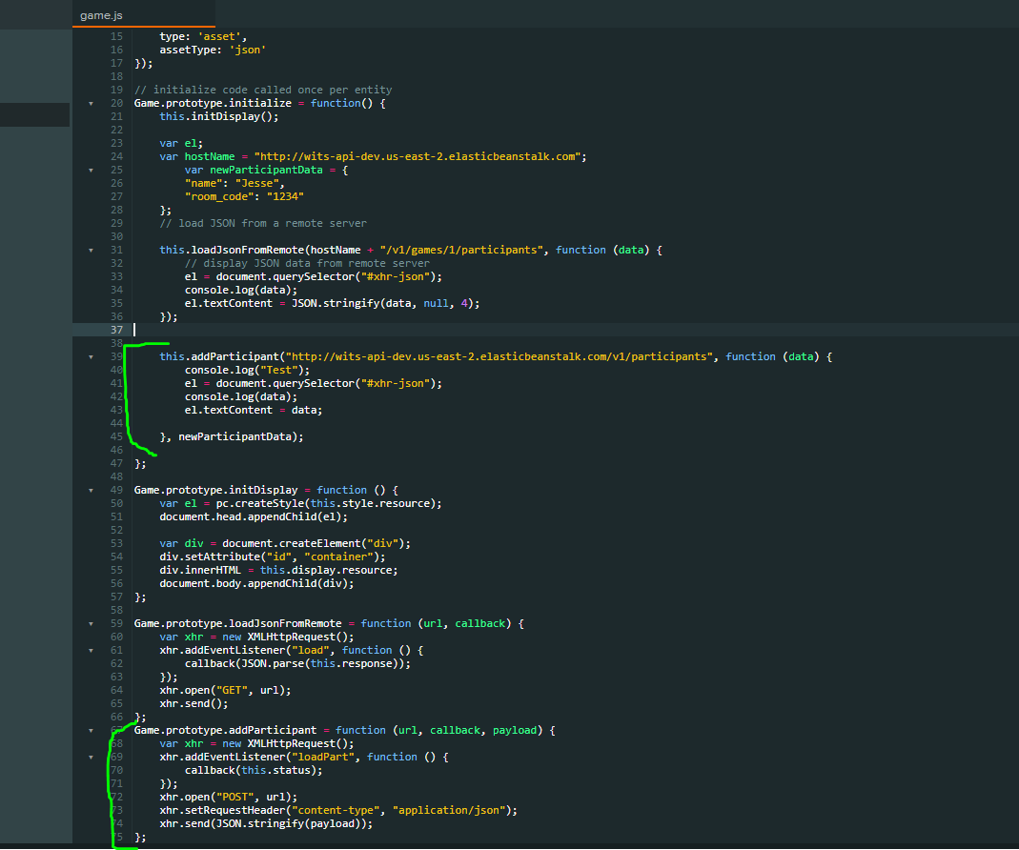The image size is (1019, 850).
Task: Fold the newParticipantData object at line 25
Action: point(91,170)
